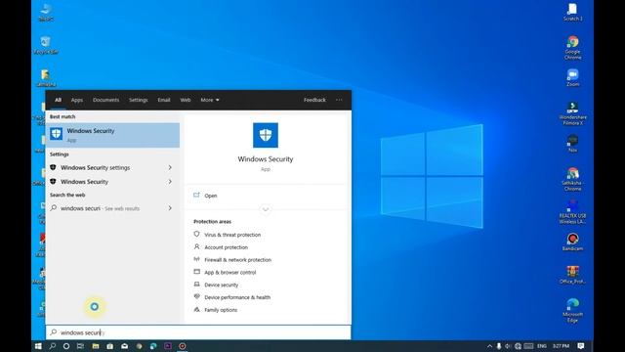Click ENG language indicator

point(542,346)
